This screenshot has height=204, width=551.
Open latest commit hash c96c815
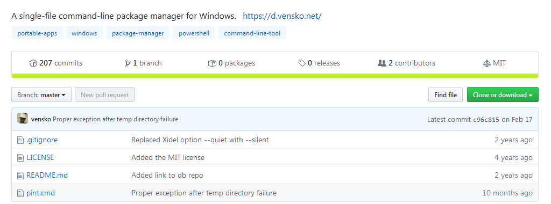click(486, 120)
